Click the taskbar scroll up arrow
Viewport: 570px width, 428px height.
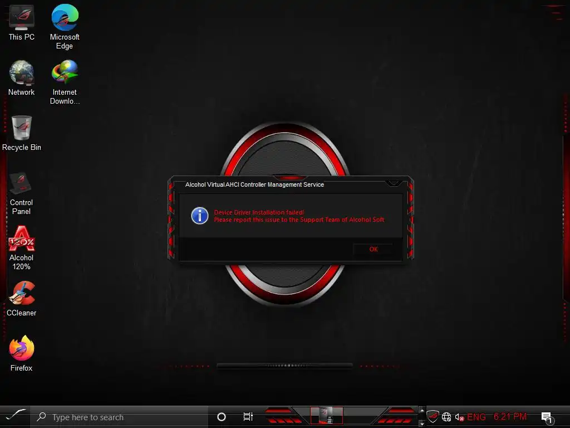tap(422, 410)
